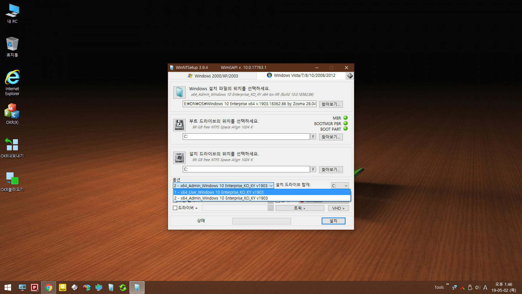Viewport: 522px width, 294px height.
Task: Click the install drive hard disk icon
Action: click(x=179, y=157)
